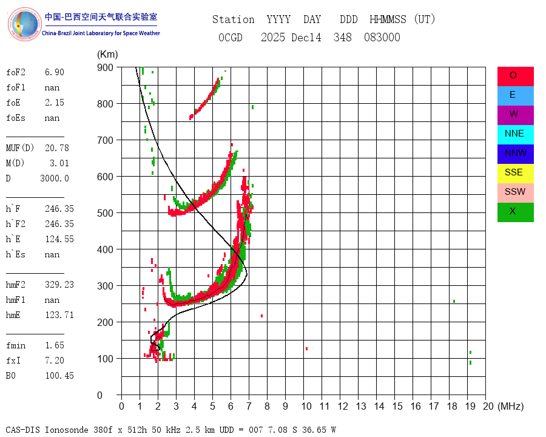Click the MUF(D) value 20.78
The image size is (546, 437).
(x=57, y=148)
